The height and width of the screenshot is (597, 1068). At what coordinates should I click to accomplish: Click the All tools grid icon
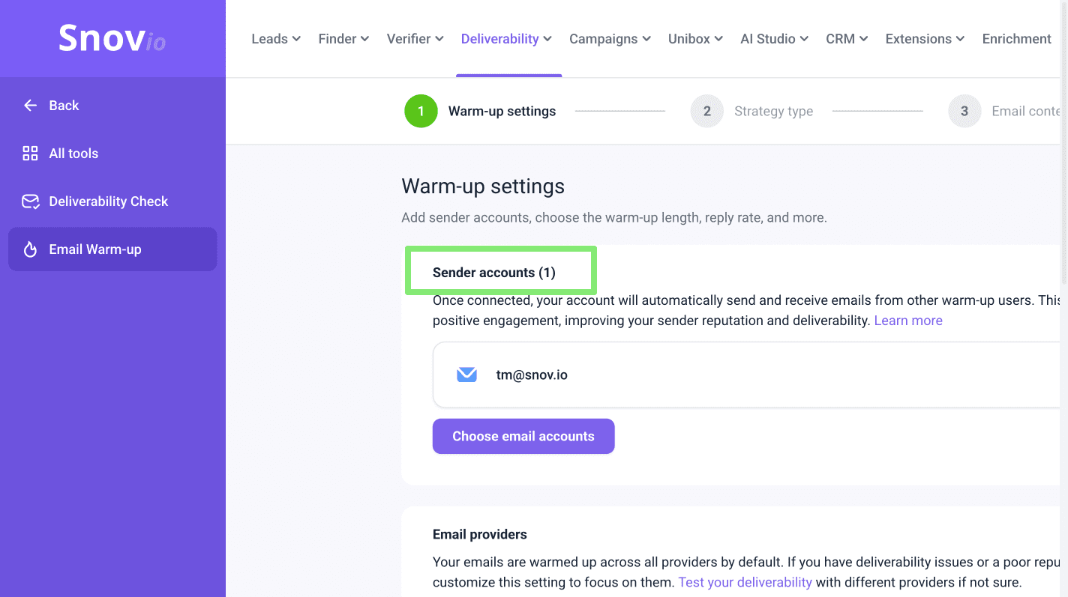pos(30,154)
